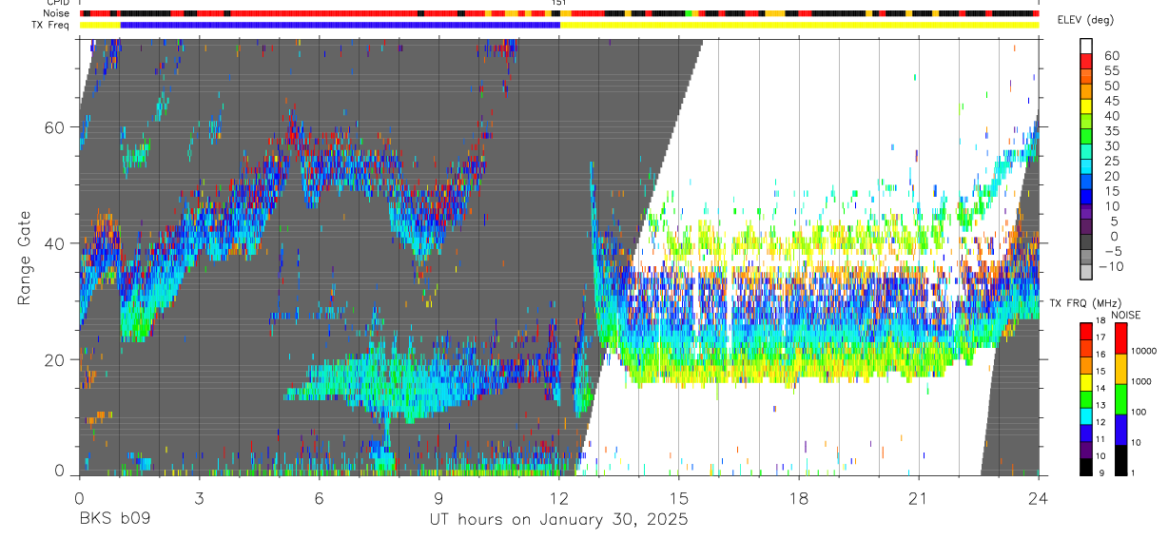Click the '1000' value in the NOISE legend

(1142, 382)
